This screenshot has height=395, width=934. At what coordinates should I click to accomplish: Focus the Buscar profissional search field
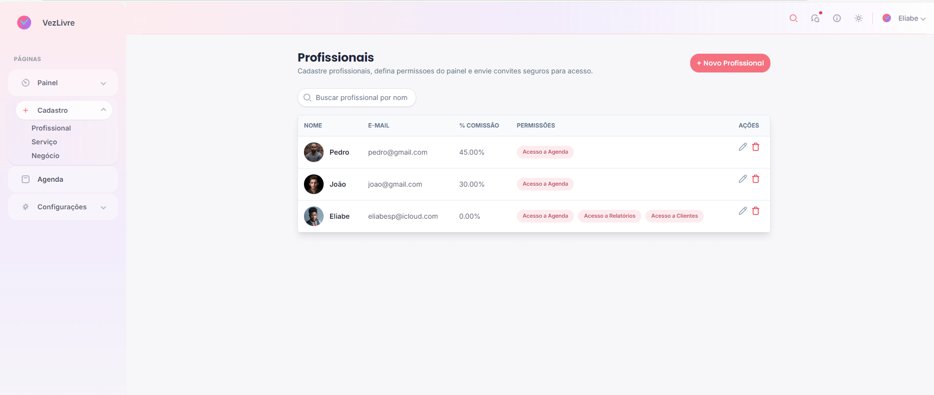coord(361,98)
